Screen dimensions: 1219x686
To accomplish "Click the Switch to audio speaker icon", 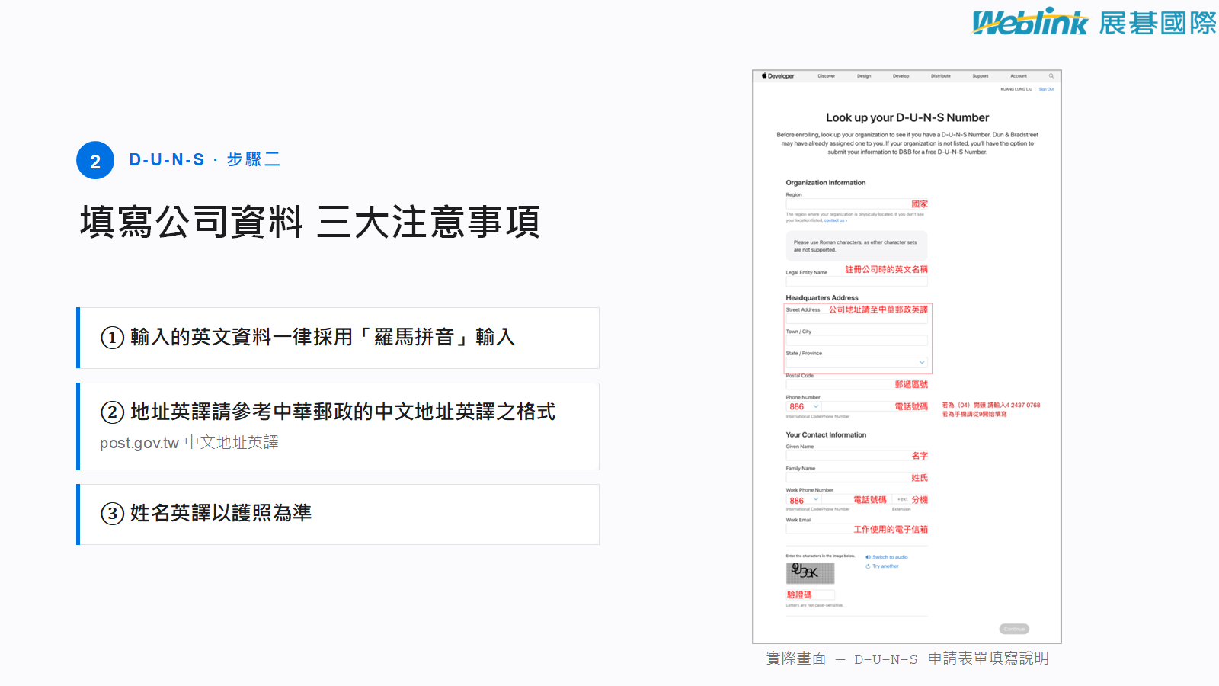I will click(868, 557).
